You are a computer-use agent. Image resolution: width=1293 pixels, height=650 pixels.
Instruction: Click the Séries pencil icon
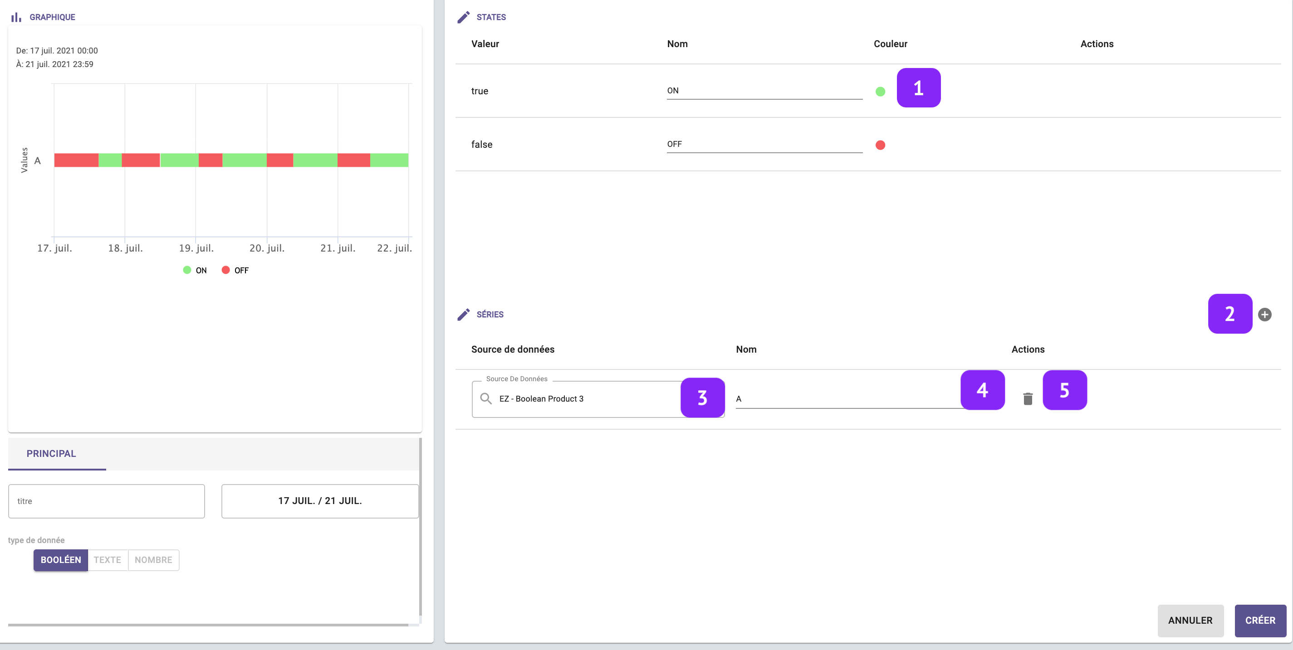[463, 315]
